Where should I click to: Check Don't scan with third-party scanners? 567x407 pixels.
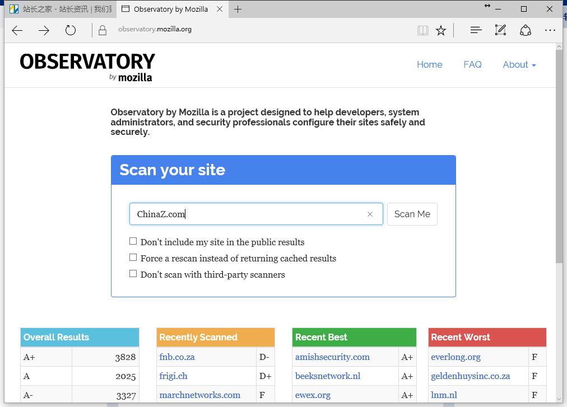(133, 274)
